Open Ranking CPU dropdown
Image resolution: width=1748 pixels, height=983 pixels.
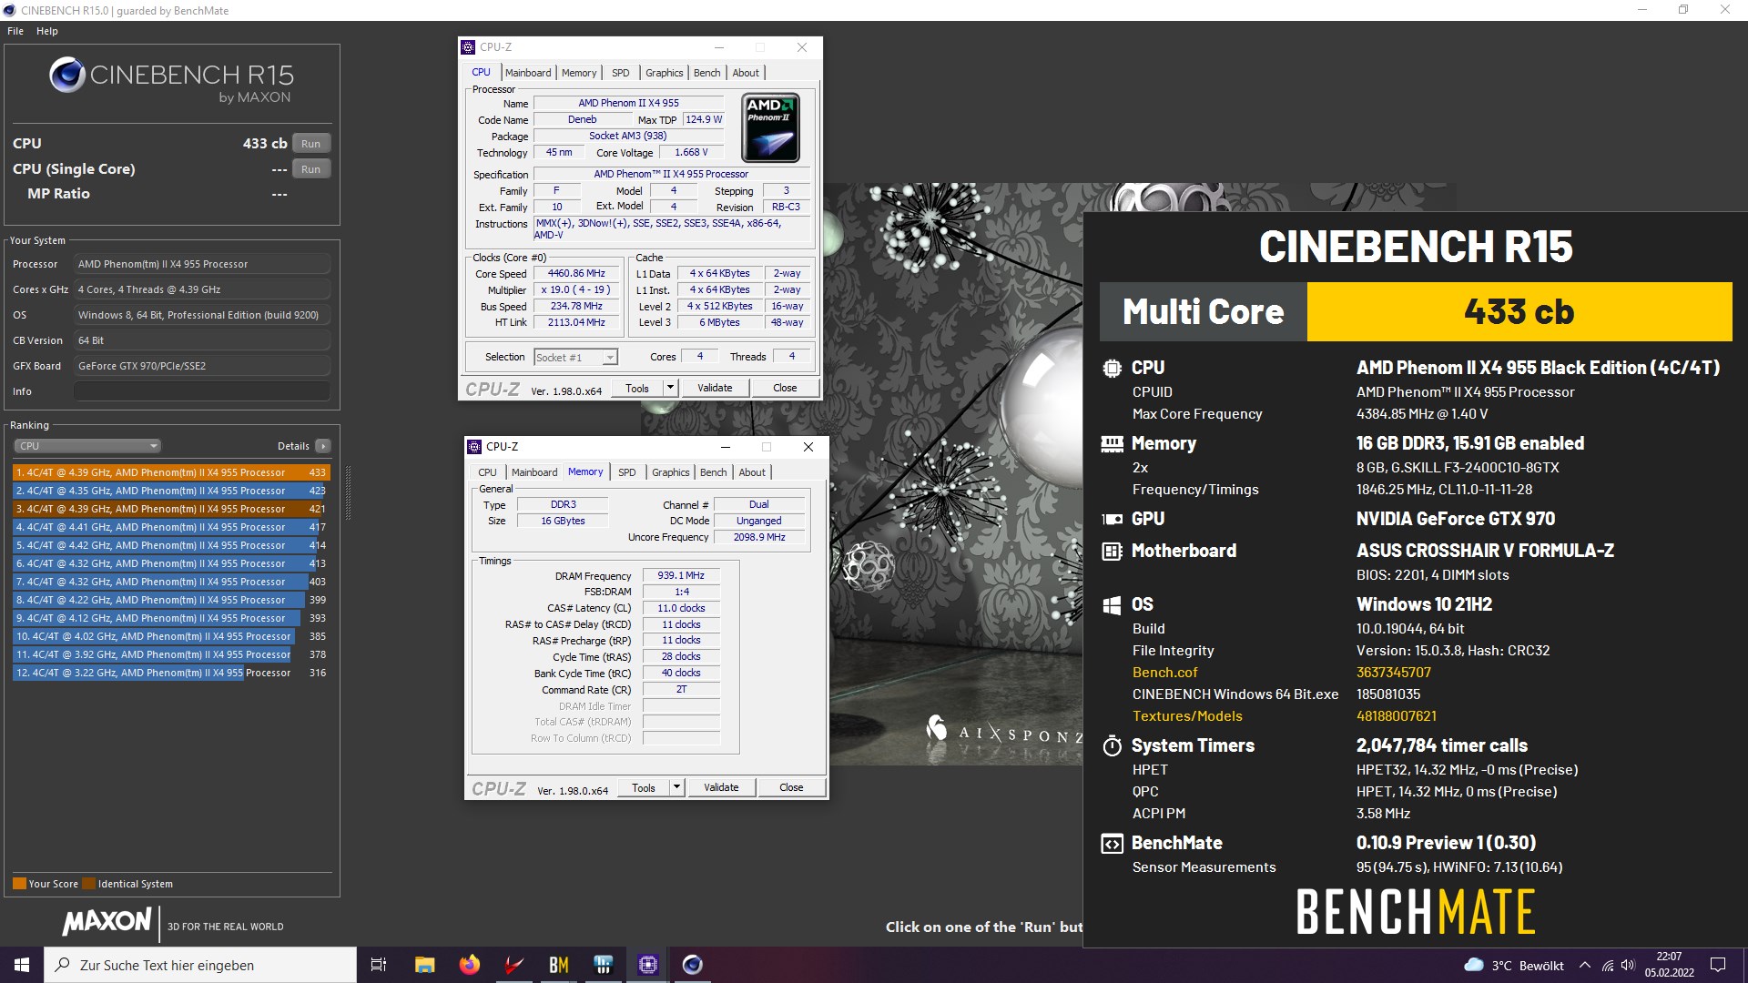87,446
